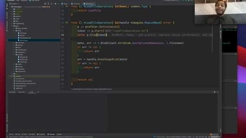Open .gitignore file
The width and height of the screenshot is (246, 138).
pos(18,88)
